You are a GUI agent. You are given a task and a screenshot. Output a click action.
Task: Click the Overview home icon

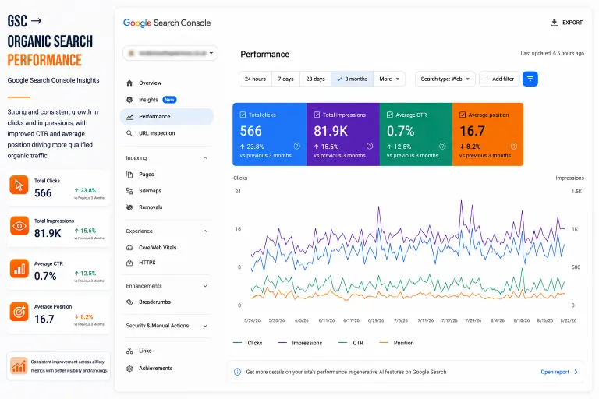tap(129, 83)
